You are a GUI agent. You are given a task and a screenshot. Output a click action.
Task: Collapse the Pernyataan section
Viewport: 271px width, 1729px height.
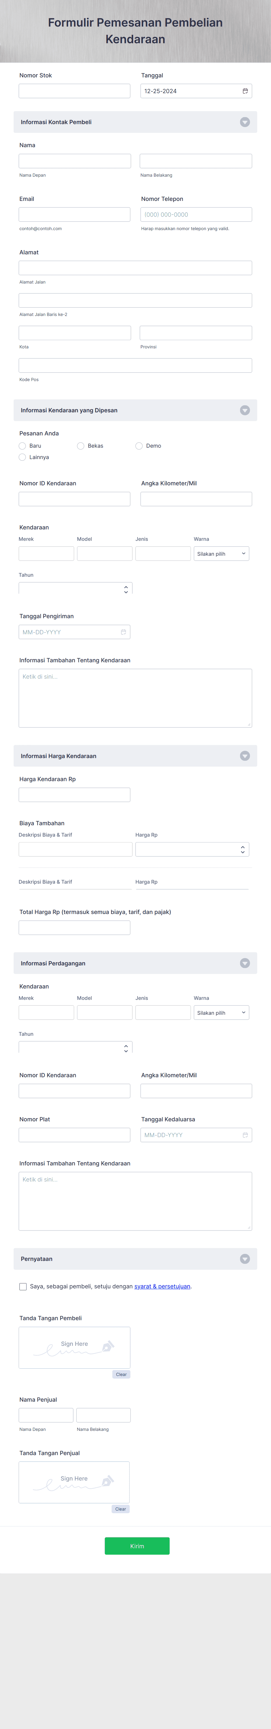tap(245, 1259)
